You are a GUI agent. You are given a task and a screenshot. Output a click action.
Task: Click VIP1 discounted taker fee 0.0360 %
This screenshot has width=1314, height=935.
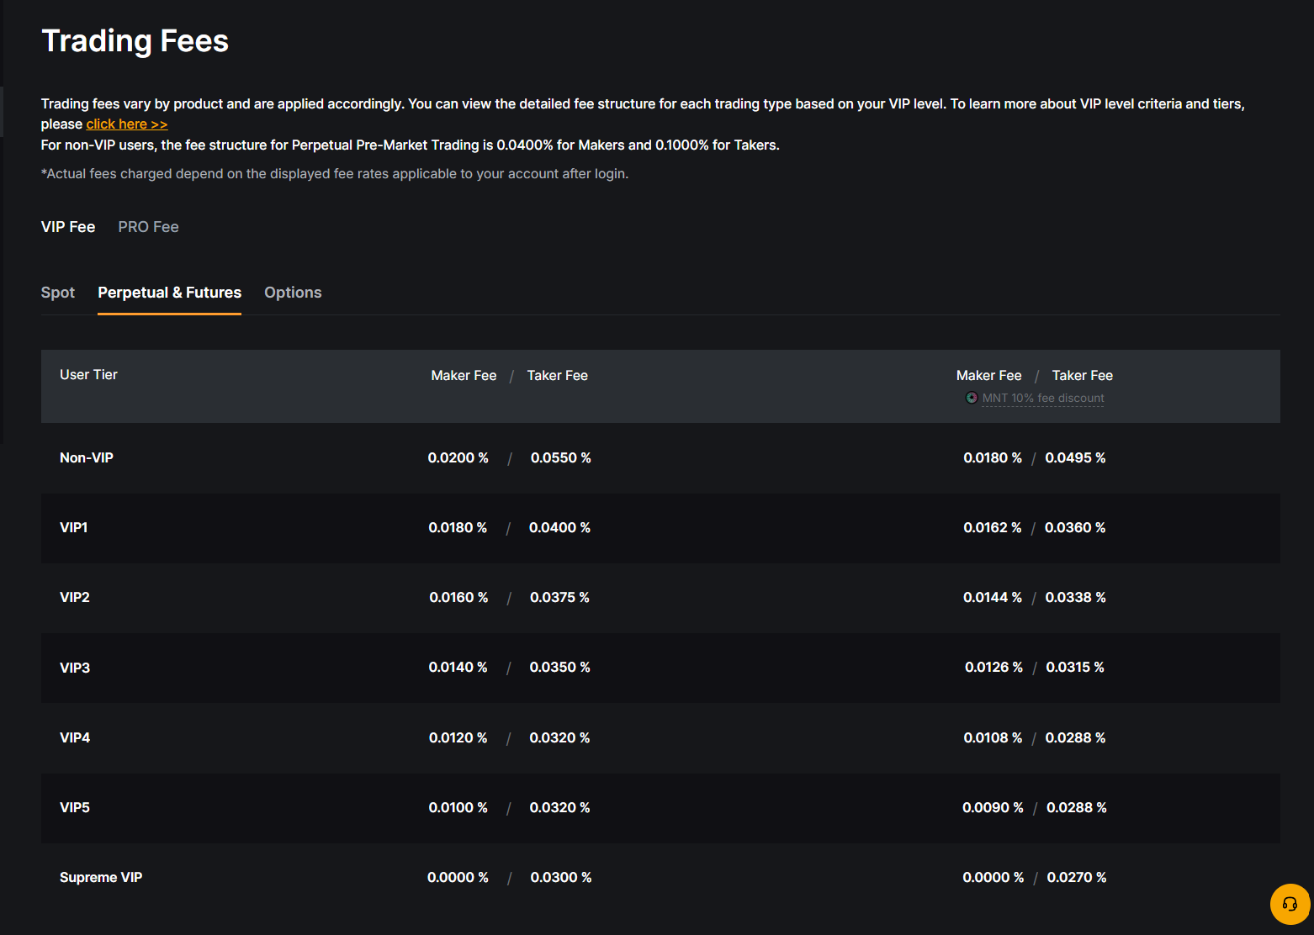(x=1075, y=528)
